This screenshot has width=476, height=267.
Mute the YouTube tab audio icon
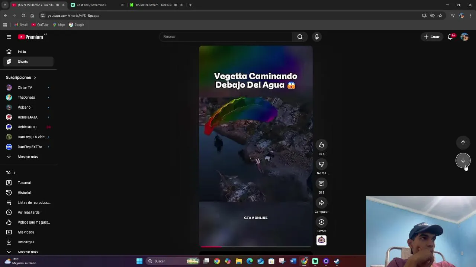57,5
